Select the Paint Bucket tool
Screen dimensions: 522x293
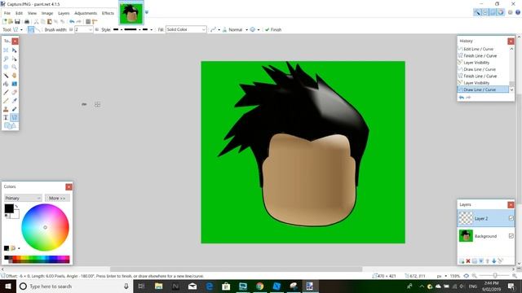click(6, 84)
